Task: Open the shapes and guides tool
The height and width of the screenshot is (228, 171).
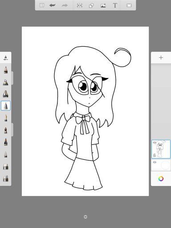Action: tap(91, 6)
